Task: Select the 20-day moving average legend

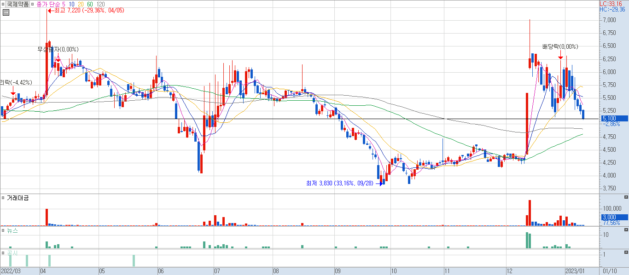Action: (81, 4)
